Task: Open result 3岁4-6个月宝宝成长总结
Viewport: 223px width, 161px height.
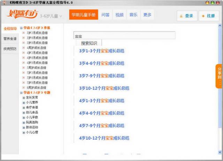Action: point(102,63)
